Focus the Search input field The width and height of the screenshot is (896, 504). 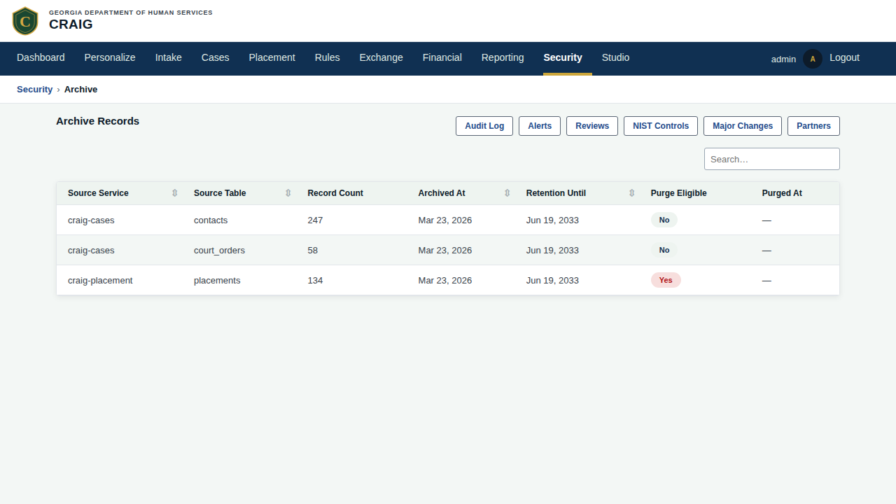coord(772,159)
